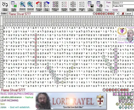Select matrix row number 9
This screenshot has width=134, height=110.
click(x=1, y=57)
